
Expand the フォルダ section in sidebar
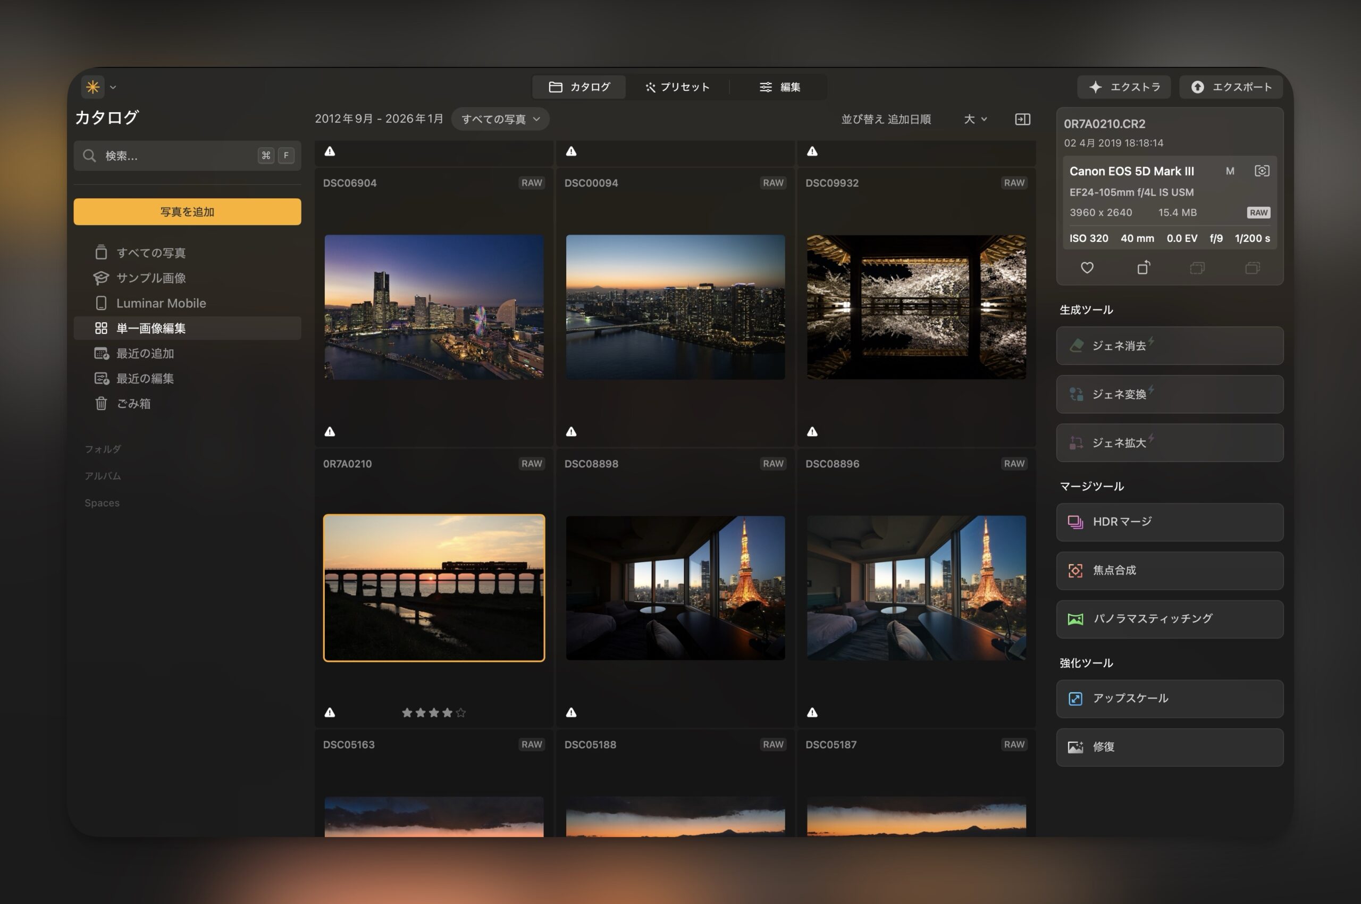click(x=103, y=448)
